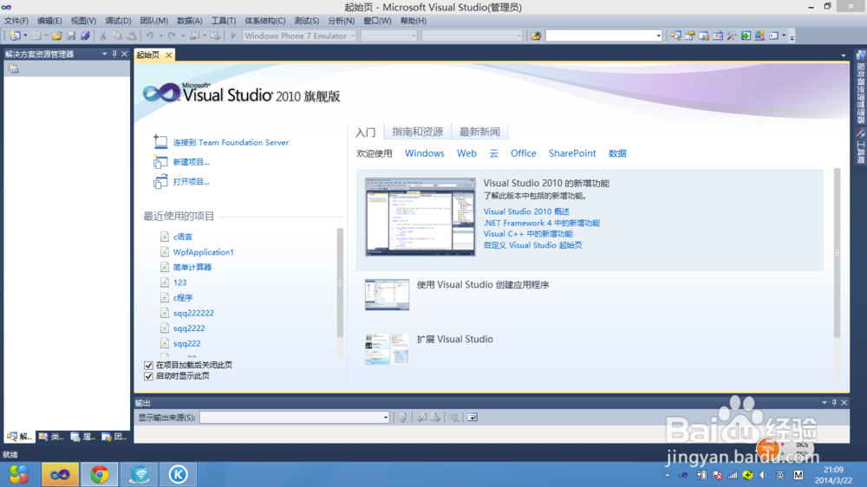
Task: Click the Save floppy disk toolbar icon
Action: pyautogui.click(x=71, y=36)
